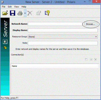
Task: Expand the Resource Group dropdown
Action: click(x=63, y=37)
